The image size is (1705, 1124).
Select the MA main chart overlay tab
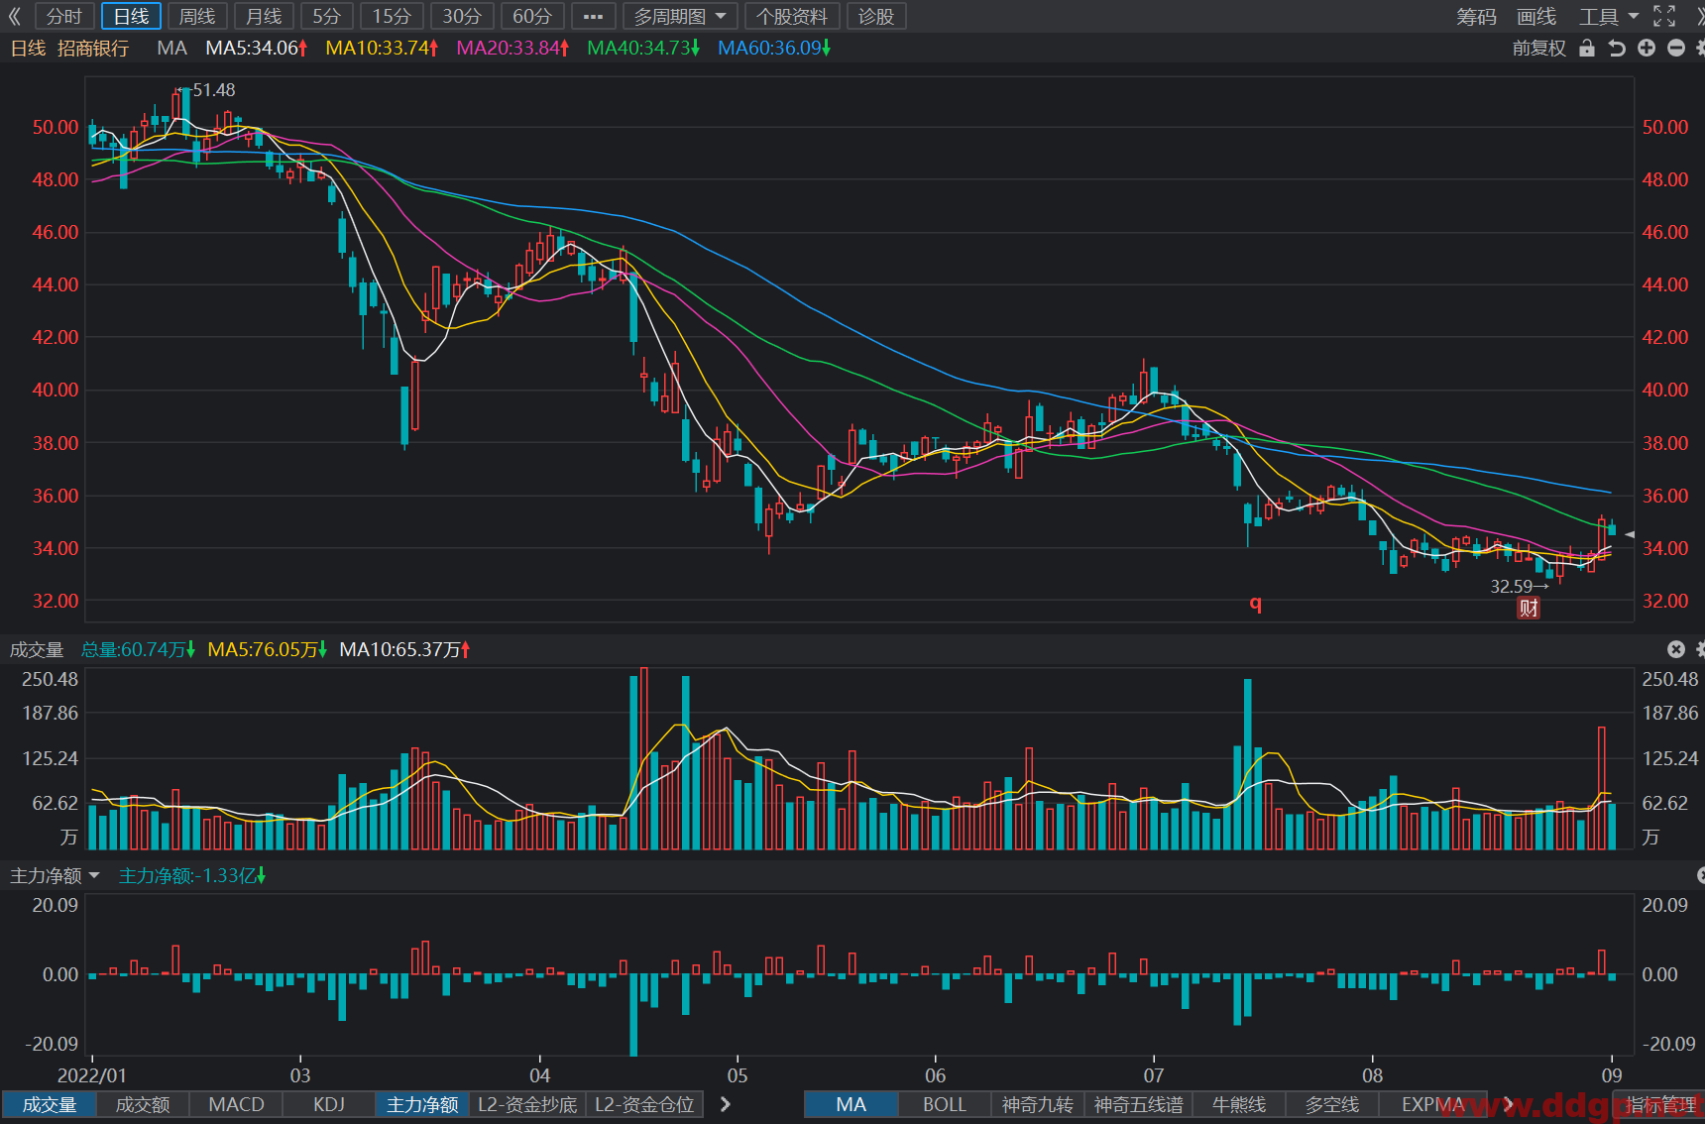tap(852, 1104)
